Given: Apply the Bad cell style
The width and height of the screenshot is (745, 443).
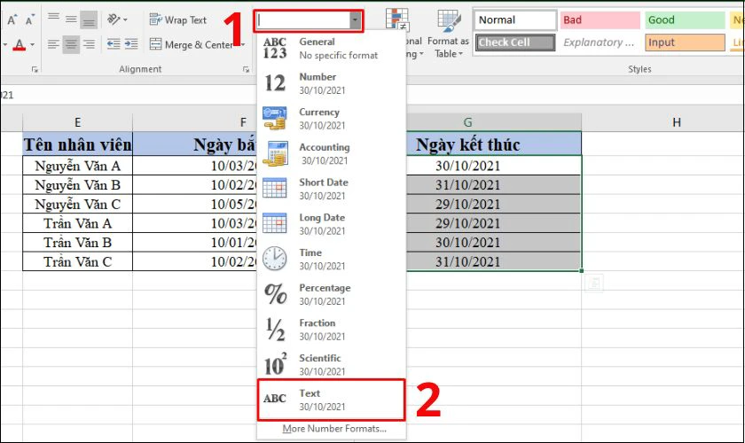Looking at the screenshot, I should pyautogui.click(x=600, y=20).
